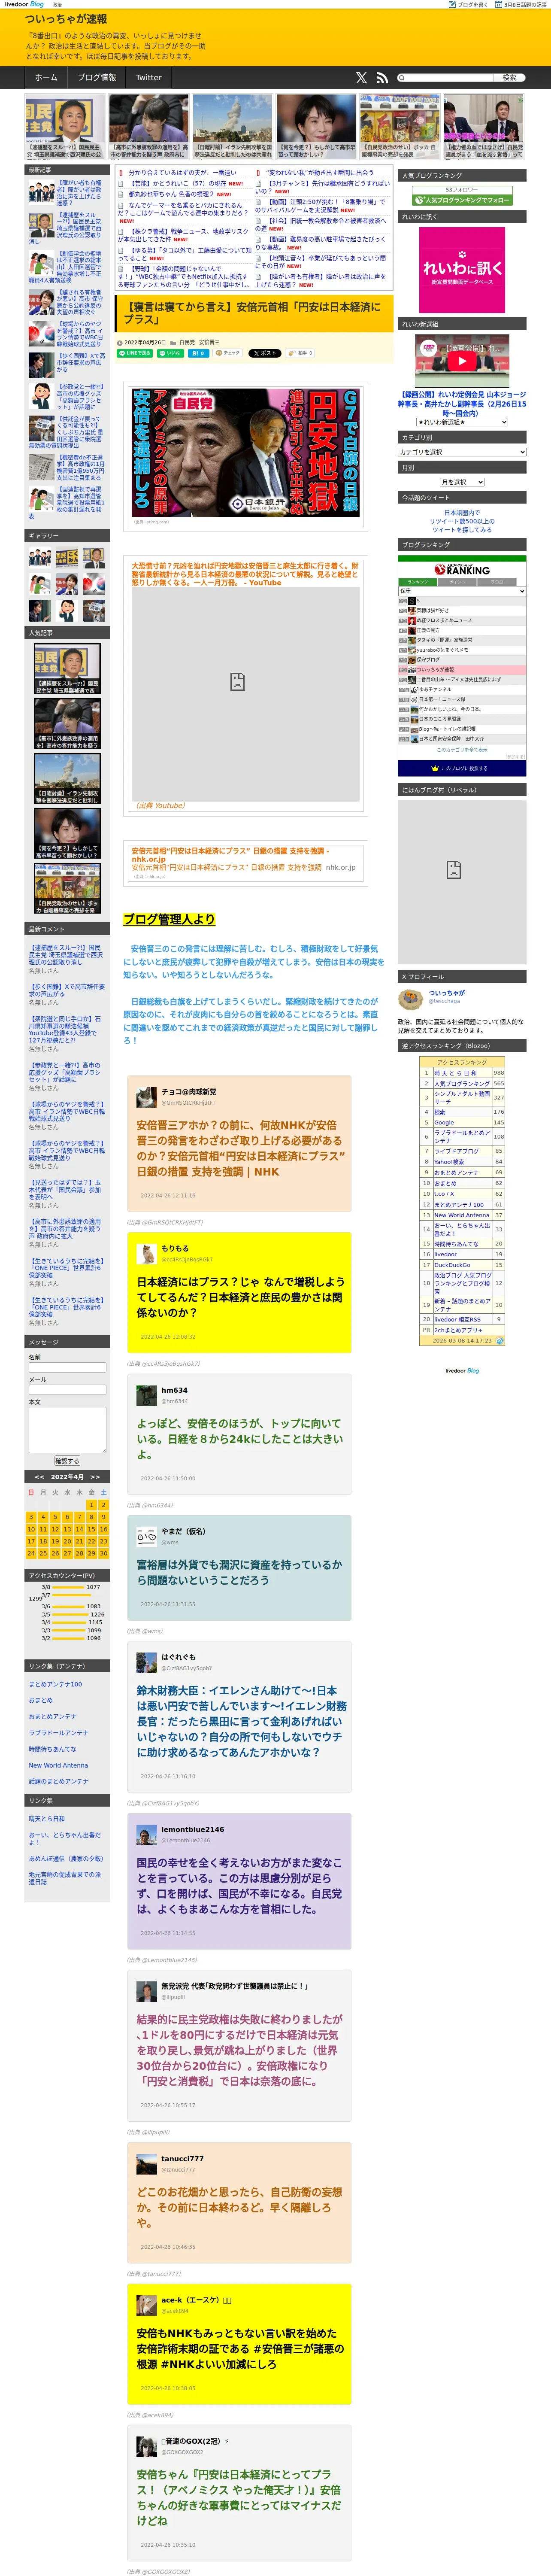Go to next month with >> in calendar
The image size is (551, 2576).
point(95,1477)
